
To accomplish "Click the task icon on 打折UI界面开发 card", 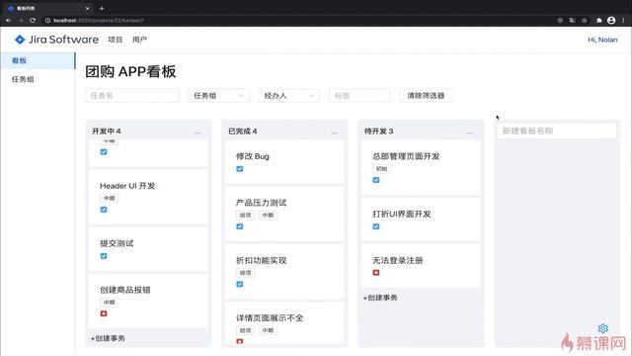I will click(x=376, y=226).
